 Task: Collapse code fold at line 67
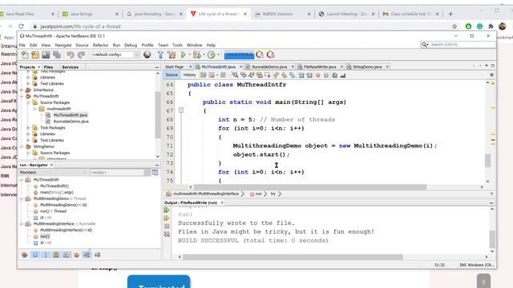point(181,110)
